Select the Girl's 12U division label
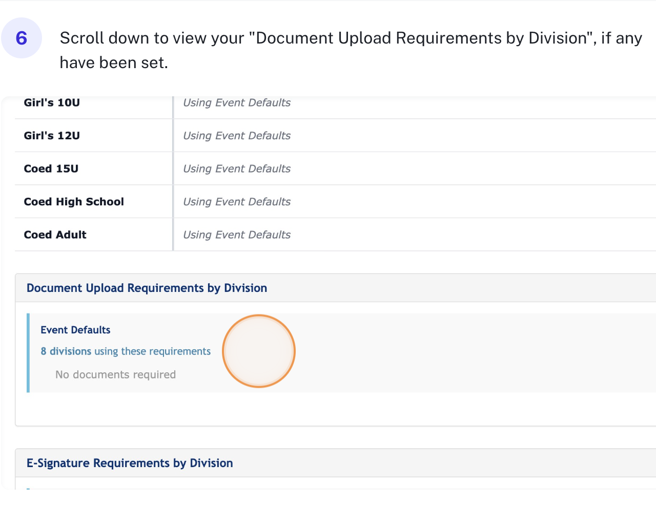656x505 pixels. (52, 136)
